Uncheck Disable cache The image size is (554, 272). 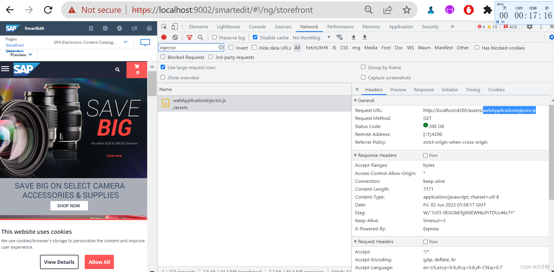tap(255, 37)
